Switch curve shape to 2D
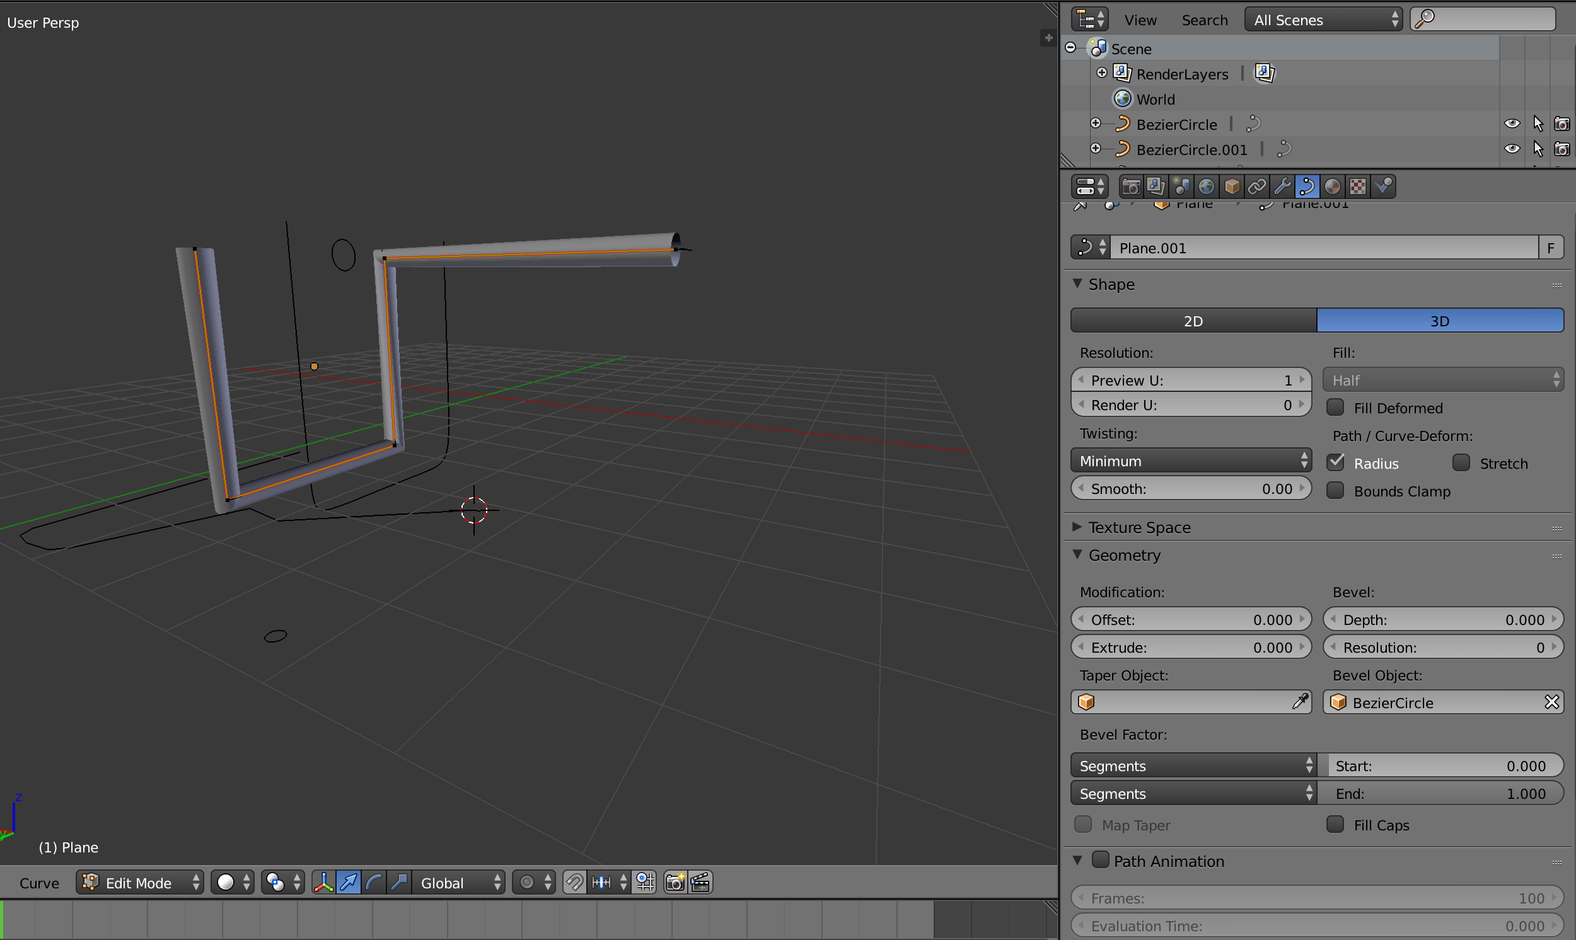Image resolution: width=1576 pixels, height=940 pixels. click(x=1194, y=321)
